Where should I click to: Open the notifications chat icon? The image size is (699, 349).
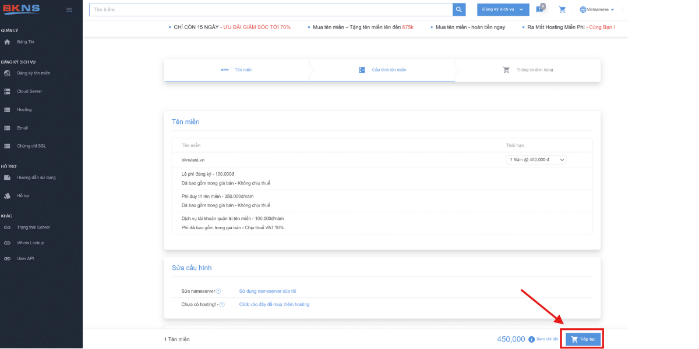coord(540,9)
